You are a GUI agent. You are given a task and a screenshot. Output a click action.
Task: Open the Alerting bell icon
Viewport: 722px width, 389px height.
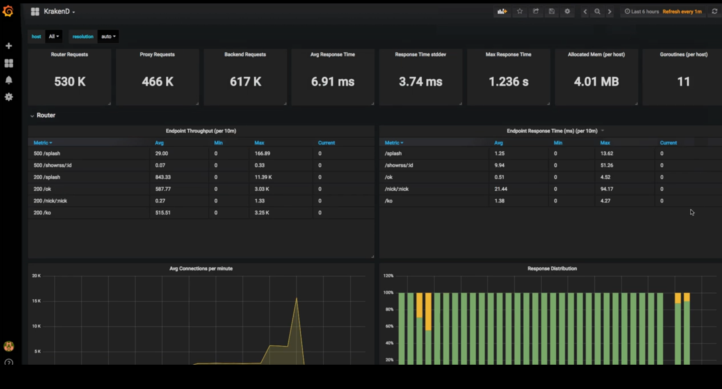pos(9,80)
